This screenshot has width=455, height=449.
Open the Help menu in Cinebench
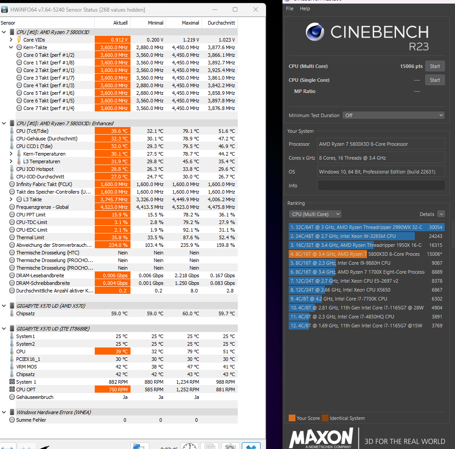[305, 8]
